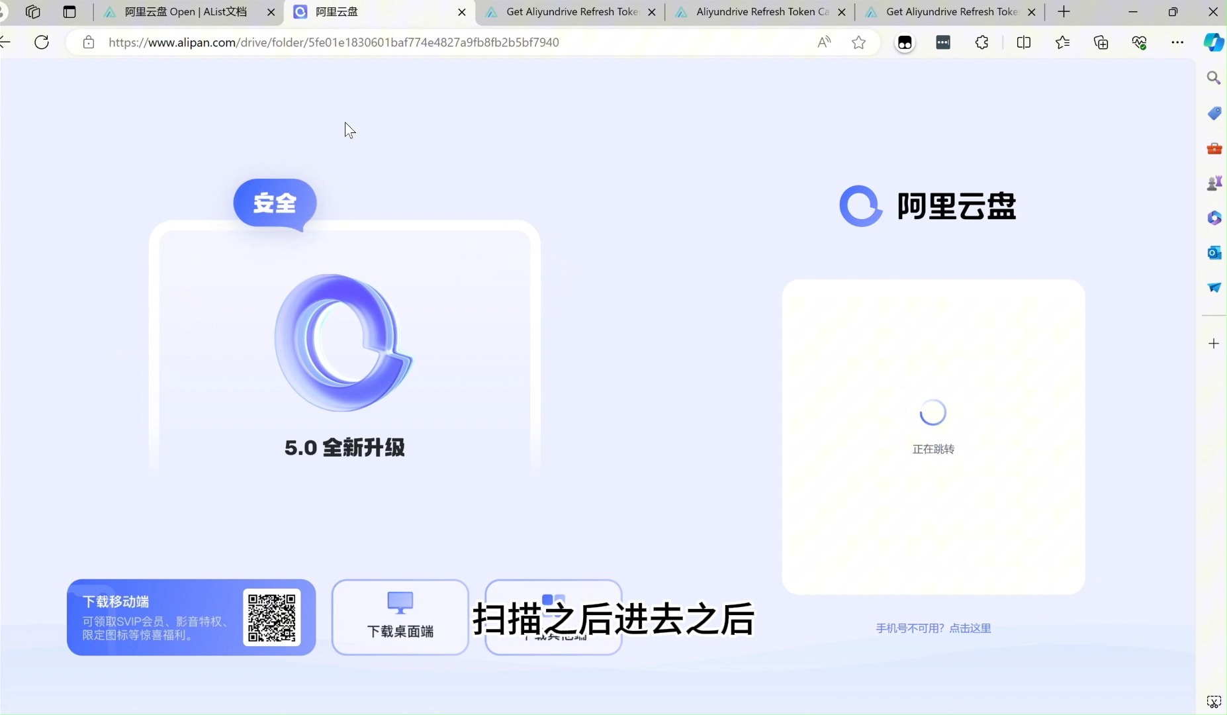Close the AList文档 tab

click(x=271, y=12)
